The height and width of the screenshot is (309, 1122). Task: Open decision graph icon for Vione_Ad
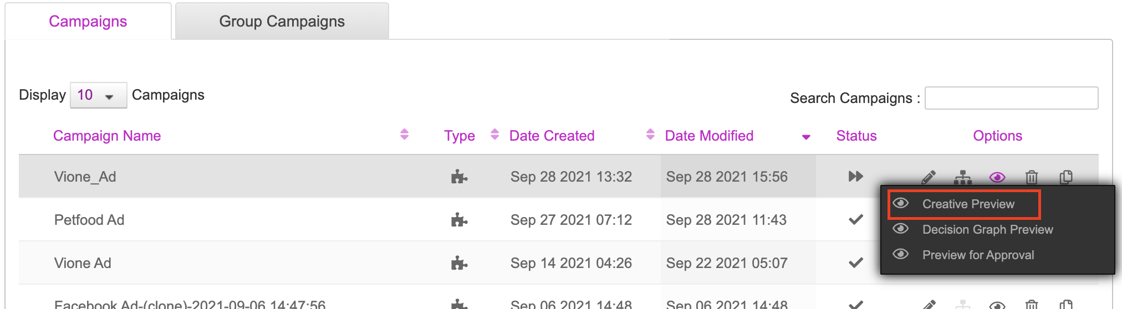963,177
